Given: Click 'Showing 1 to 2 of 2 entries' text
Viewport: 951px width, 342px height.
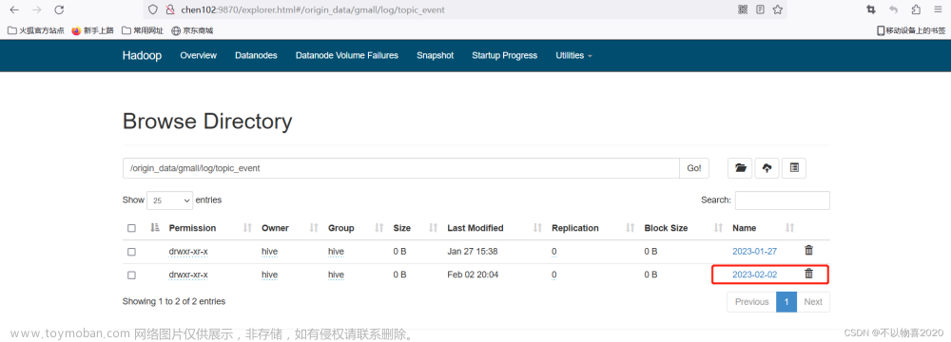Looking at the screenshot, I should (x=174, y=301).
